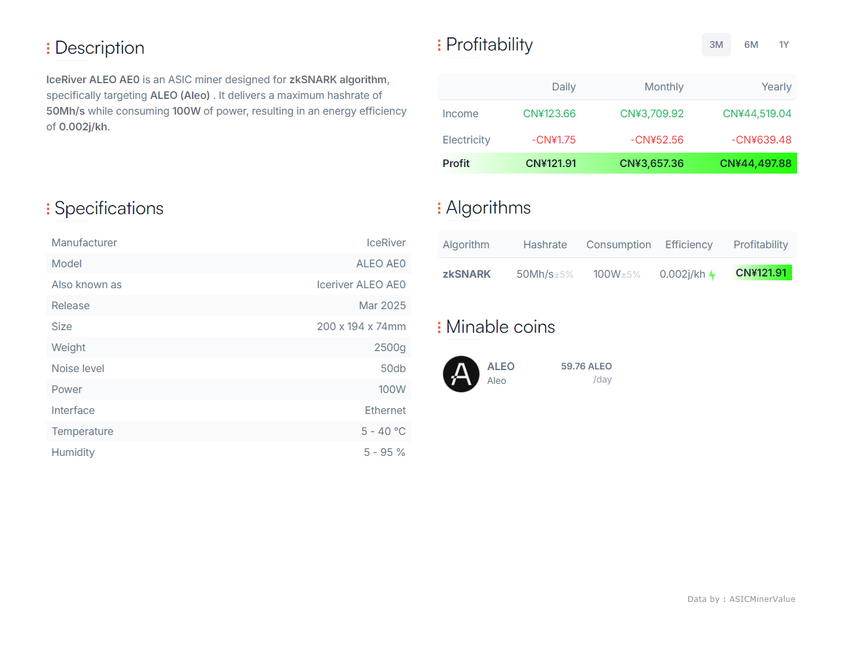Click the ALEO coin logo icon
Viewport: 849px width, 657px height.
[x=461, y=374]
